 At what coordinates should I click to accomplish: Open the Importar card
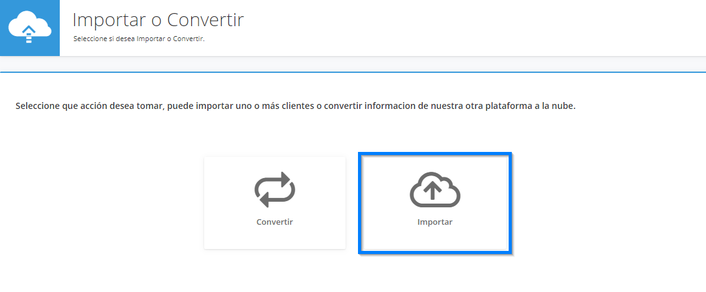click(x=435, y=203)
